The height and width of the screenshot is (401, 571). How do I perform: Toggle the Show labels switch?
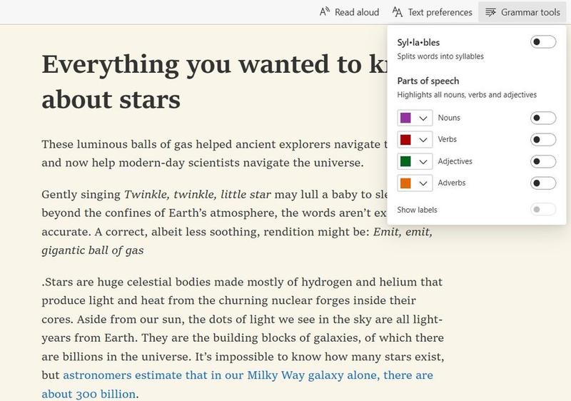[543, 210]
